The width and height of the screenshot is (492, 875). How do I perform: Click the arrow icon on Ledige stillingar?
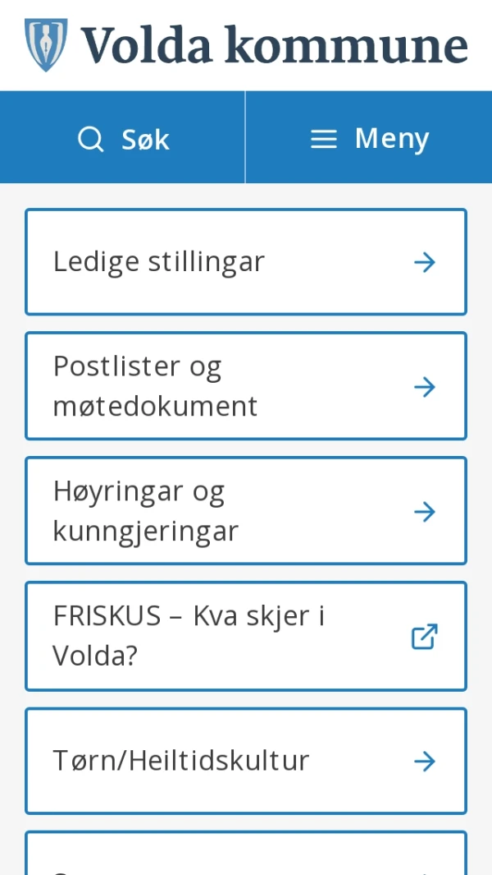(x=424, y=261)
